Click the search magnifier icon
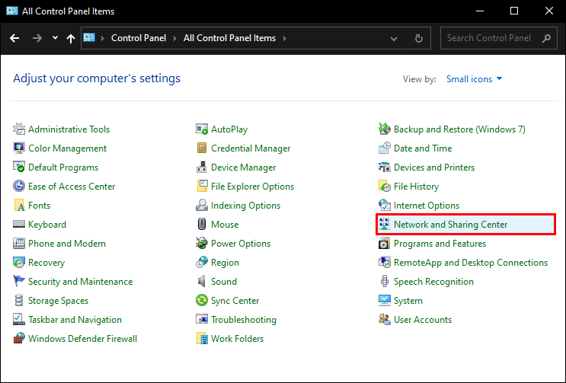Image resolution: width=566 pixels, height=383 pixels. pos(546,38)
